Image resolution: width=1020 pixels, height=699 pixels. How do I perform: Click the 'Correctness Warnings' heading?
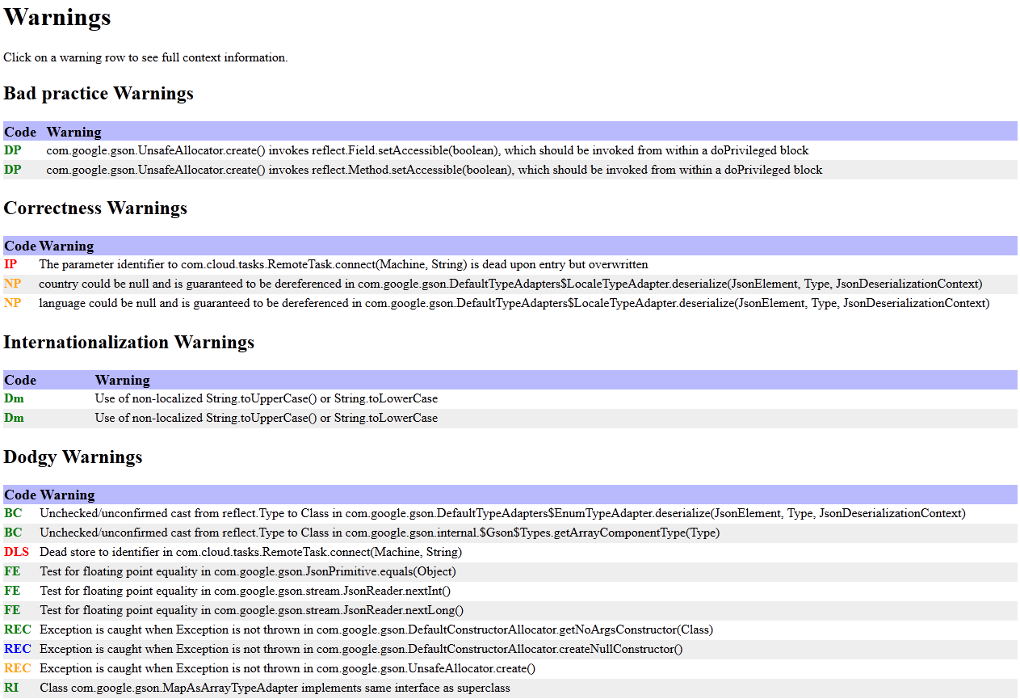(x=95, y=208)
